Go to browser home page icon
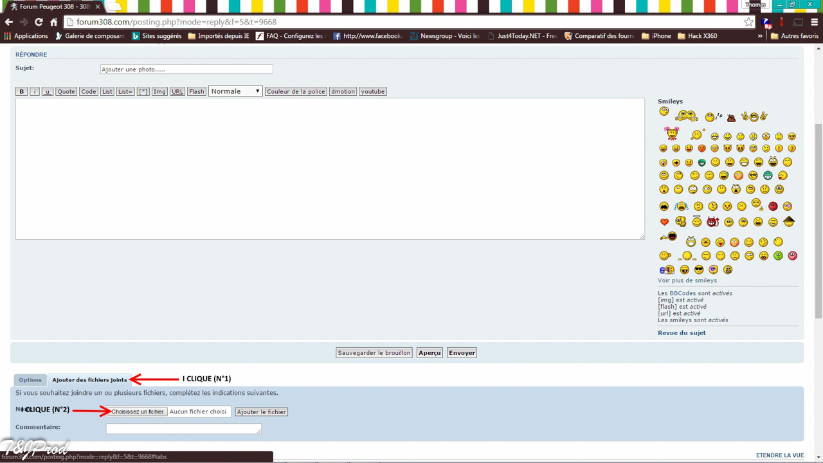This screenshot has width=823, height=463. [x=53, y=22]
